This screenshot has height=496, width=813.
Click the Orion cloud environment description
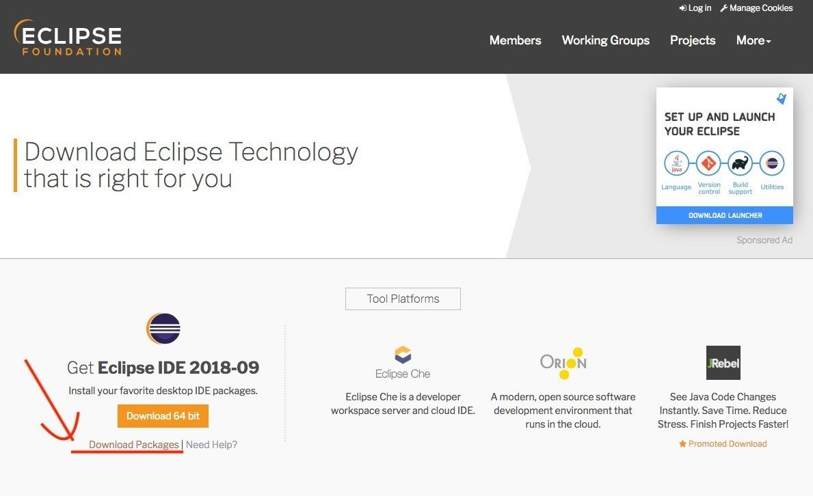pos(563,411)
